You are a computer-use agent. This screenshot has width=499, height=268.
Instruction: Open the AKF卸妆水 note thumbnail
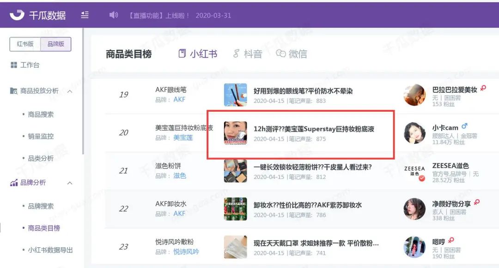tap(236, 209)
